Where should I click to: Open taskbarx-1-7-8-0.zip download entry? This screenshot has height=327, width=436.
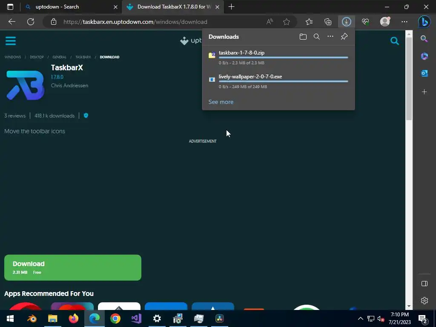[278, 57]
